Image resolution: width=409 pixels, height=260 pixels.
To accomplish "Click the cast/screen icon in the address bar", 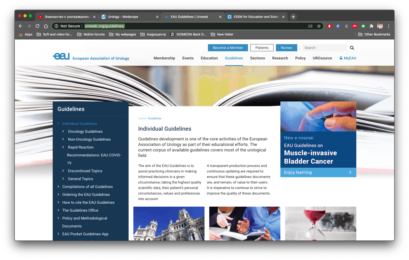I will (x=310, y=26).
